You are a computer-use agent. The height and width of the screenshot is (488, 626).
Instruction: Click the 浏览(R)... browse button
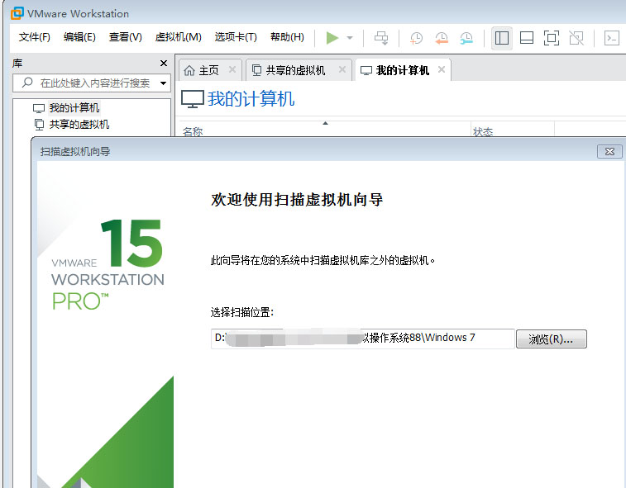pos(552,339)
